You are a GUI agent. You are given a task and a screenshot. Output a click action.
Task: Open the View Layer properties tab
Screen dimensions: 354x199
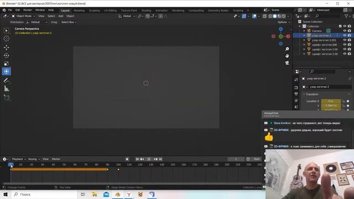click(x=296, y=101)
